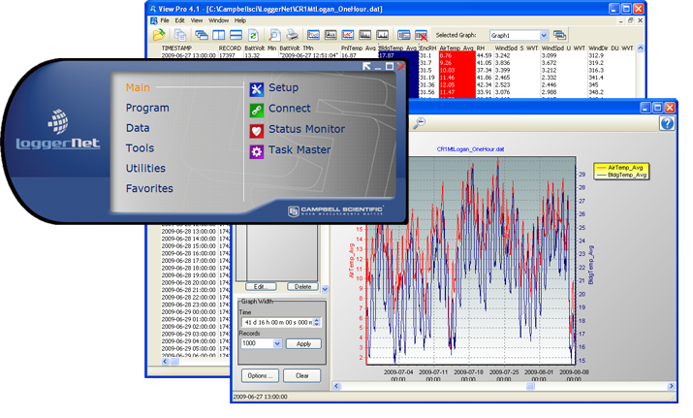The width and height of the screenshot is (693, 418).
Task: Click the graph Time width stepper arrows
Action: 316,322
